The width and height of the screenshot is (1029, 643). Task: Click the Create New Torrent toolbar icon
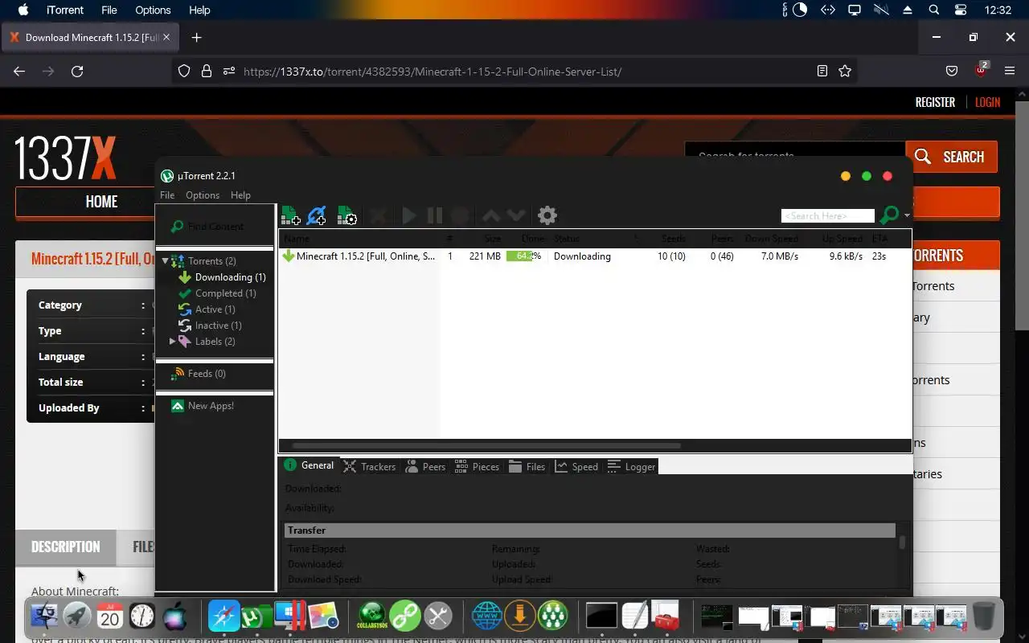346,215
